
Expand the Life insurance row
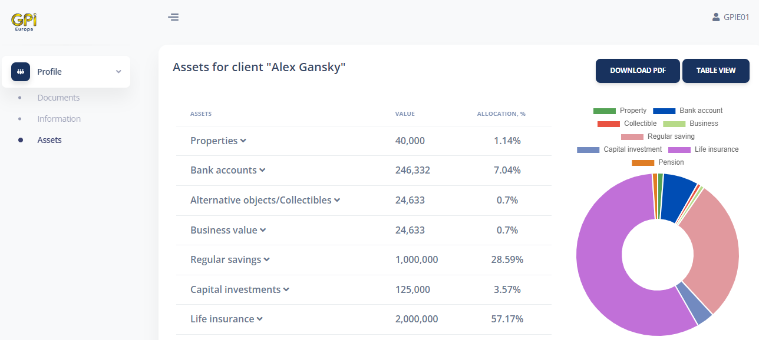tap(226, 319)
